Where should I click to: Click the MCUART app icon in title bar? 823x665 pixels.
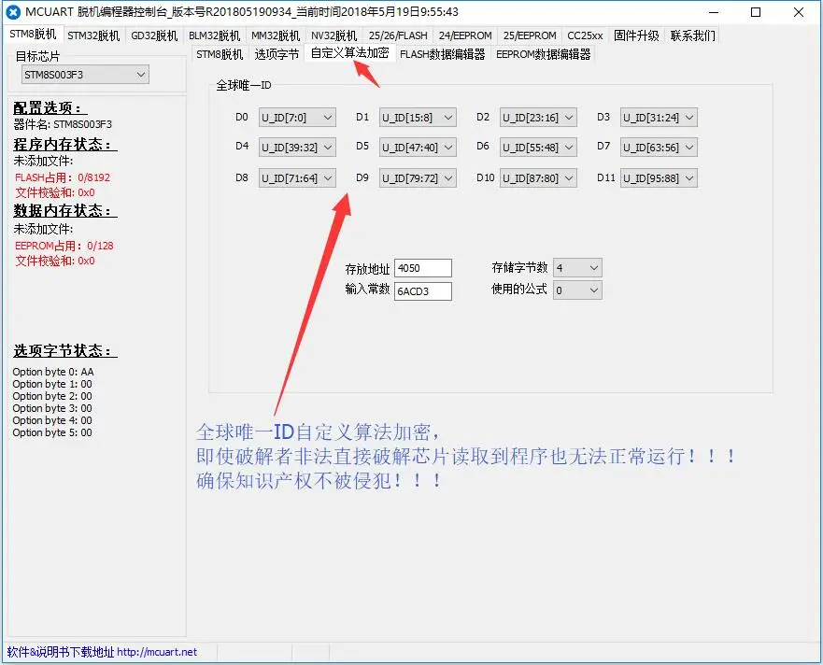(x=14, y=12)
